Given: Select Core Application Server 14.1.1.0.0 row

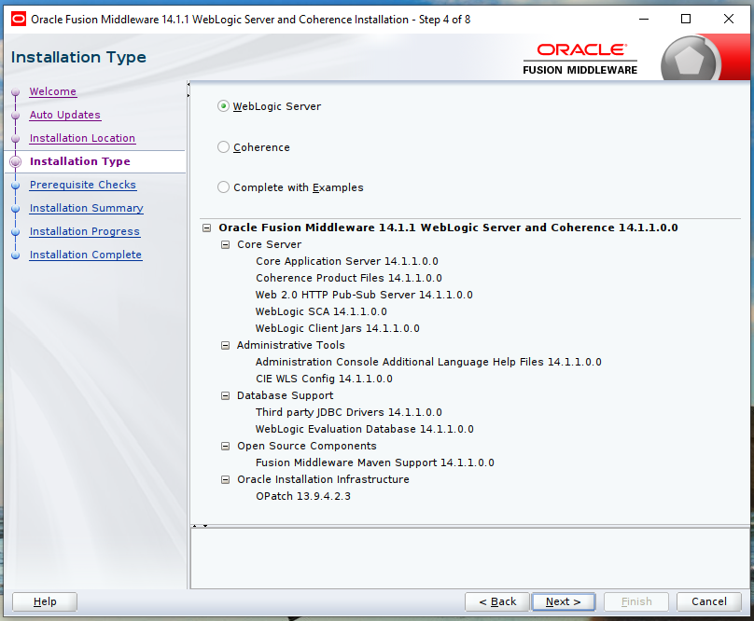Looking at the screenshot, I should point(347,261).
